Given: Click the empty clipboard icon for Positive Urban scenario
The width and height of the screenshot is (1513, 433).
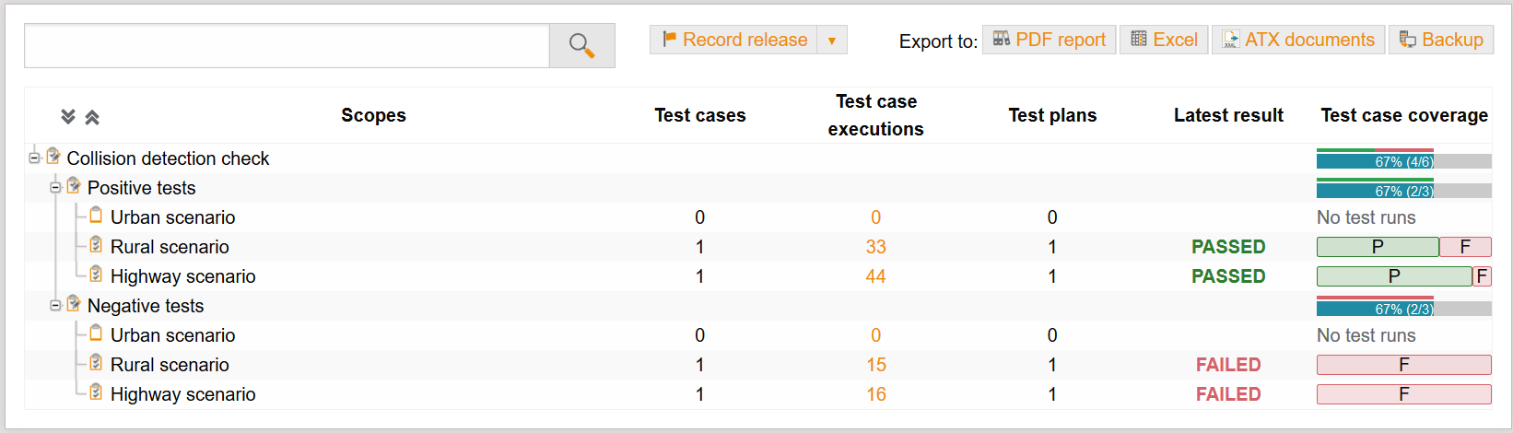Looking at the screenshot, I should point(96,216).
